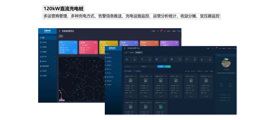Close the 站点监控 tab

142,53
